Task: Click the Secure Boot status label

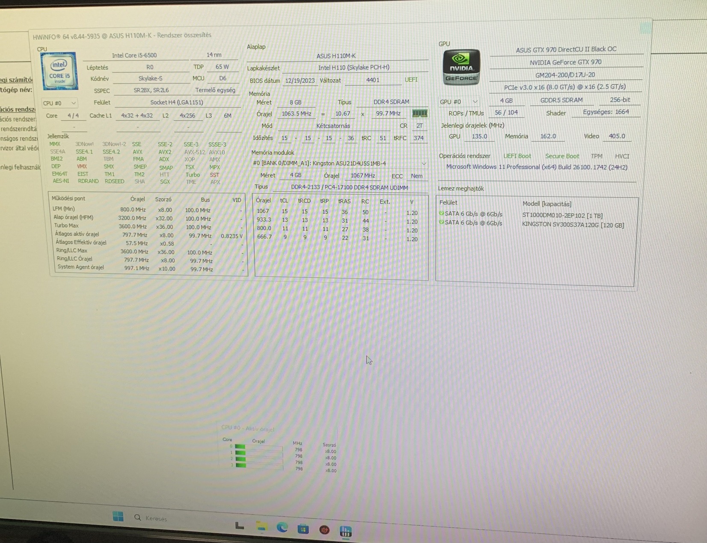Action: coord(562,156)
